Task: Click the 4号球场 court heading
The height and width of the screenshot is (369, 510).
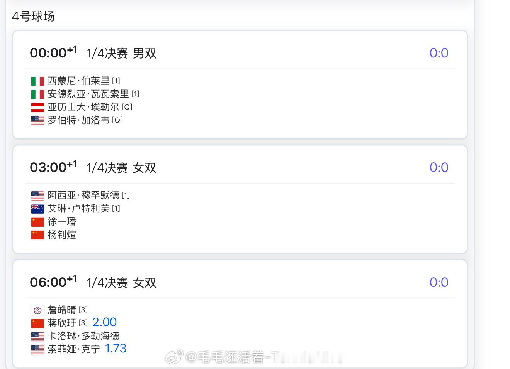Action: coord(33,16)
